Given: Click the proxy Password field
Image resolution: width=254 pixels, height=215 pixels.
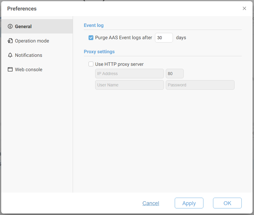Looking at the screenshot, I should [x=200, y=85].
